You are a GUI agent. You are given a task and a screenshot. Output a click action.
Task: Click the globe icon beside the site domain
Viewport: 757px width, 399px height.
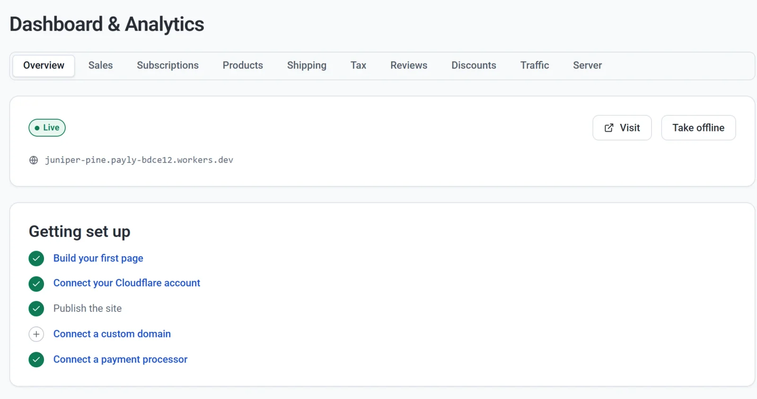34,160
